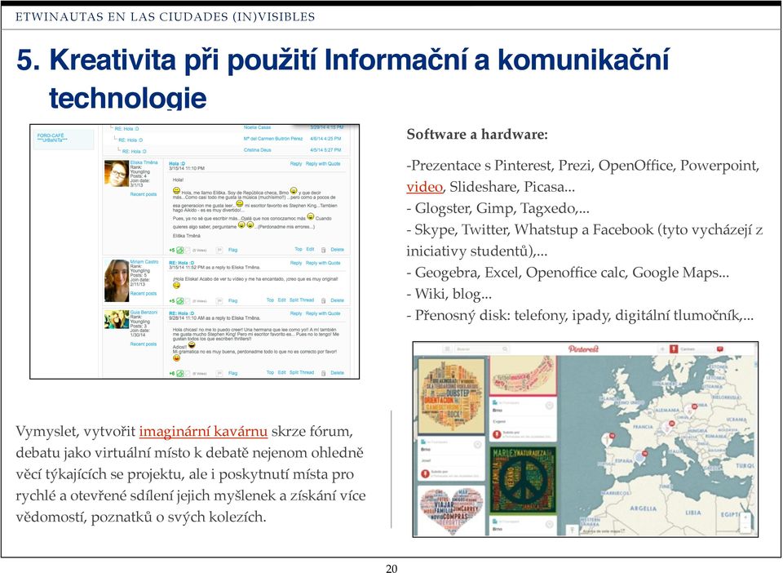Click Delete on Eliska's post
The width and height of the screenshot is (783, 573).
tap(338, 249)
